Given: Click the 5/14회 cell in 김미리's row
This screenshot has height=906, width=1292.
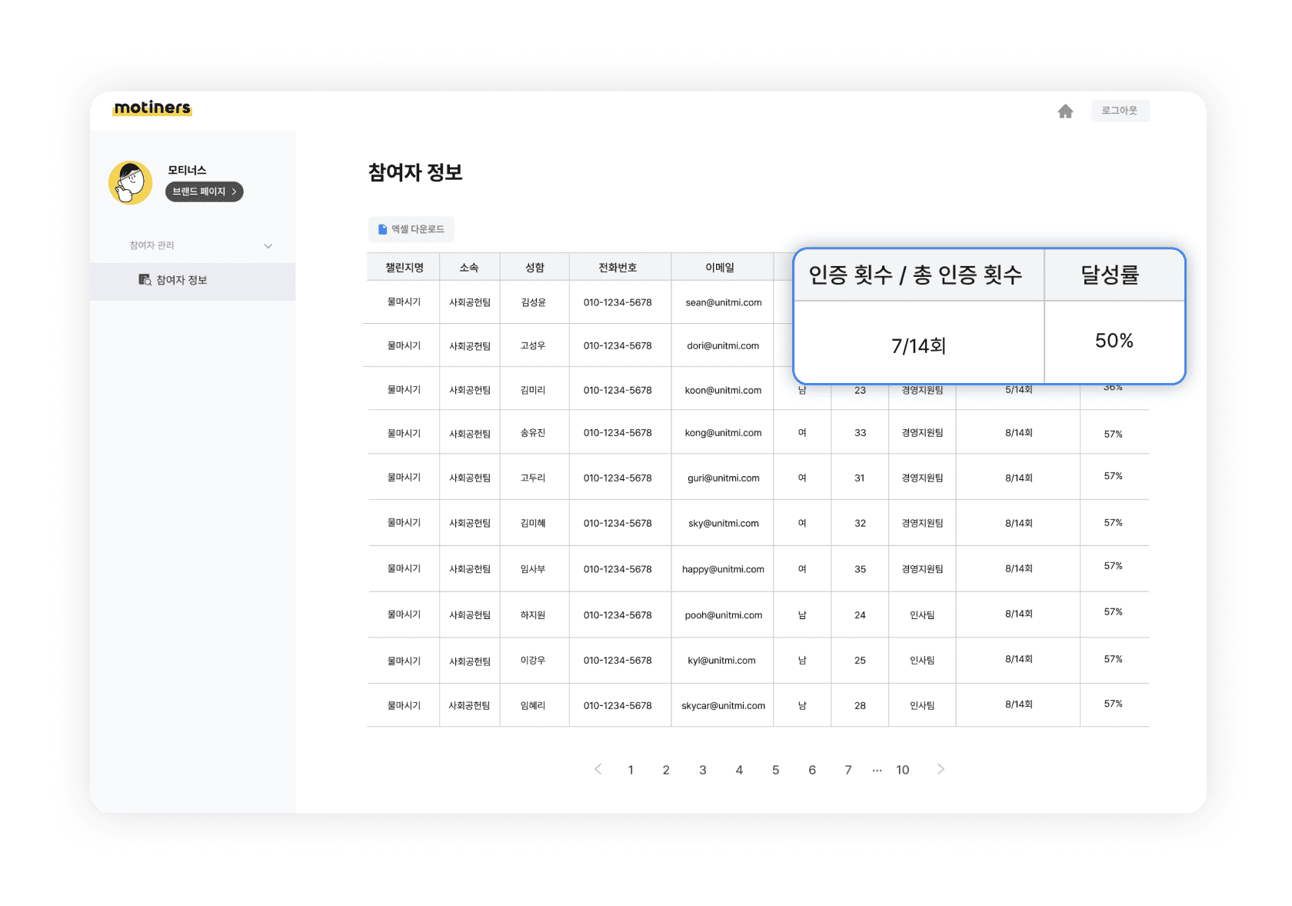Looking at the screenshot, I should (x=1019, y=390).
